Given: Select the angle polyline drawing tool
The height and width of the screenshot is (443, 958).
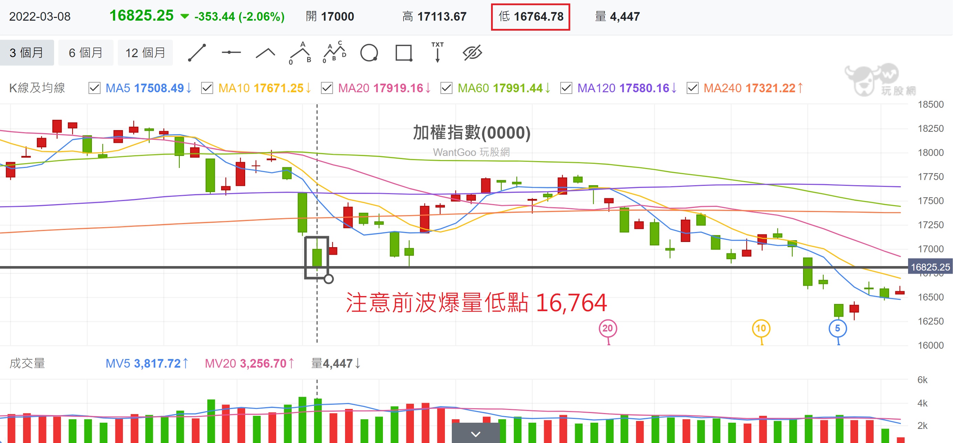Looking at the screenshot, I should coord(265,53).
